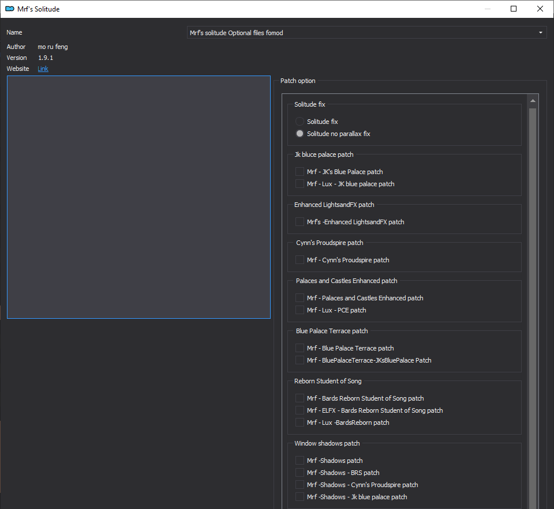Click the version value 1.9.1

tap(46, 58)
